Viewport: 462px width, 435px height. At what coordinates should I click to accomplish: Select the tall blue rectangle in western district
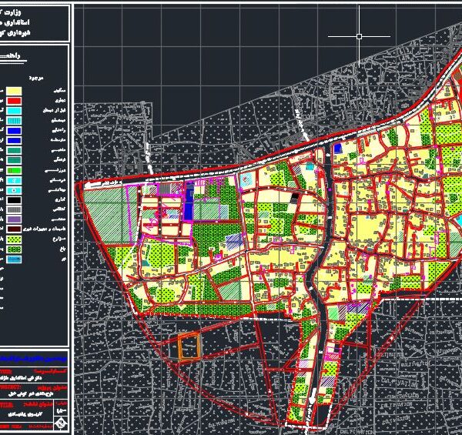(189, 202)
